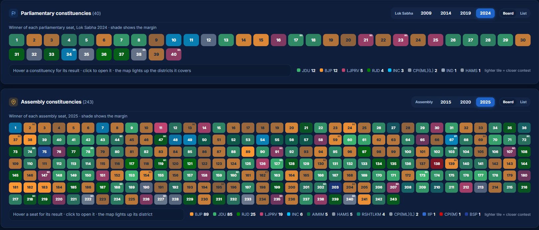
Task: Click JDU 12 in parliamentary legend
Action: 306,70
